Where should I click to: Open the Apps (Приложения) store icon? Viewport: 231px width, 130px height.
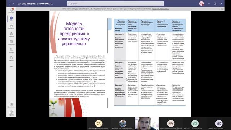tap(11, 105)
